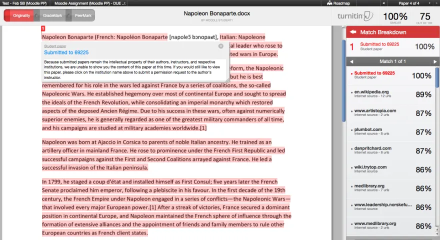Show previous match with left arrow
The width and height of the screenshot is (440, 240).
351,61
